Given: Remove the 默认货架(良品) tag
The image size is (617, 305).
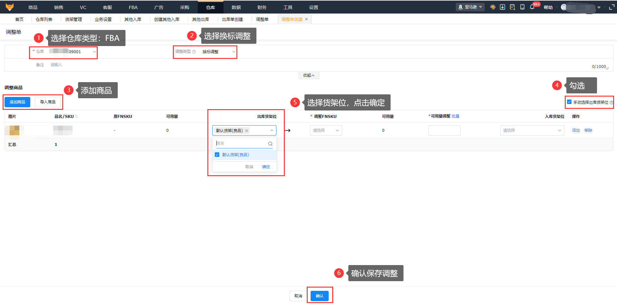Looking at the screenshot, I should point(247,130).
